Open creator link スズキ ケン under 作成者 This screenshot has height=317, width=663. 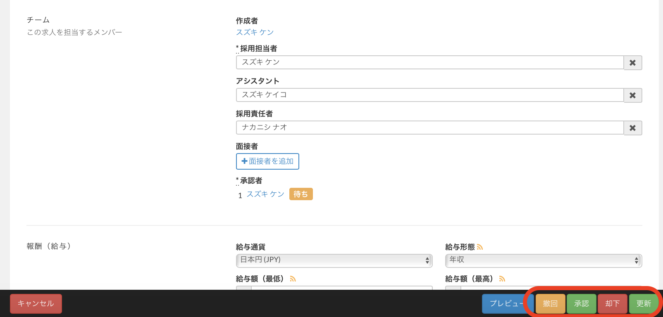255,32
